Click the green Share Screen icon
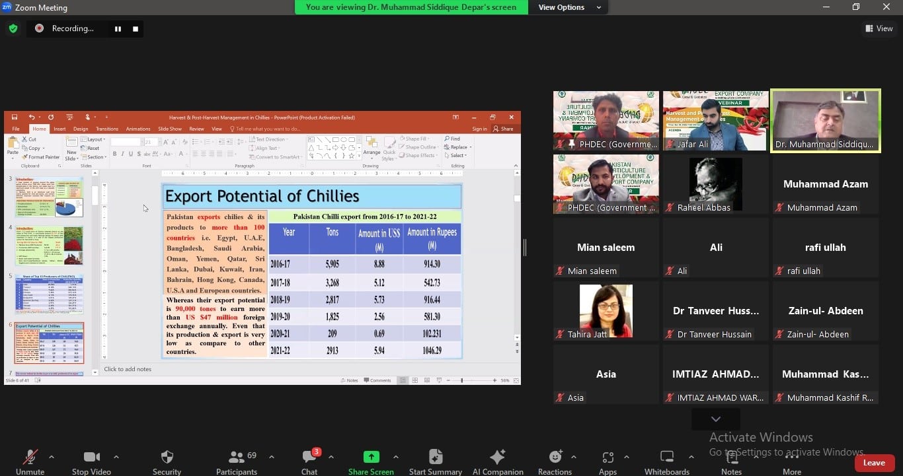 (x=371, y=458)
